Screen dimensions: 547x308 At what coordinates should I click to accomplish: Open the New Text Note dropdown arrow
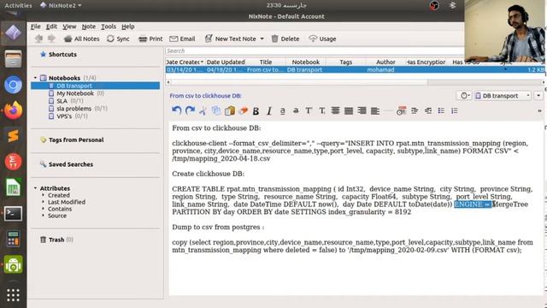[x=262, y=38]
